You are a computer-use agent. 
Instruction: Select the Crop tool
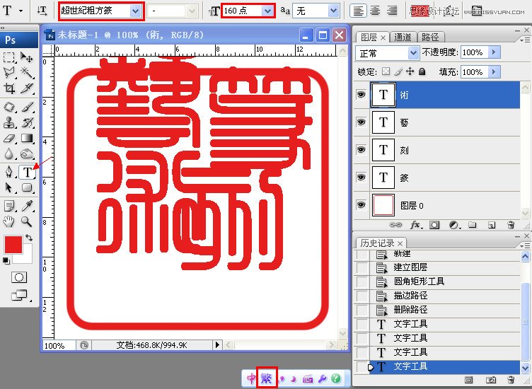(x=10, y=88)
